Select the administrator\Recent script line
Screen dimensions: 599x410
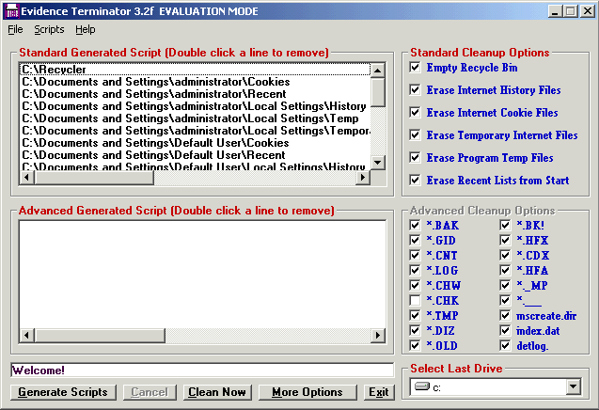point(195,94)
